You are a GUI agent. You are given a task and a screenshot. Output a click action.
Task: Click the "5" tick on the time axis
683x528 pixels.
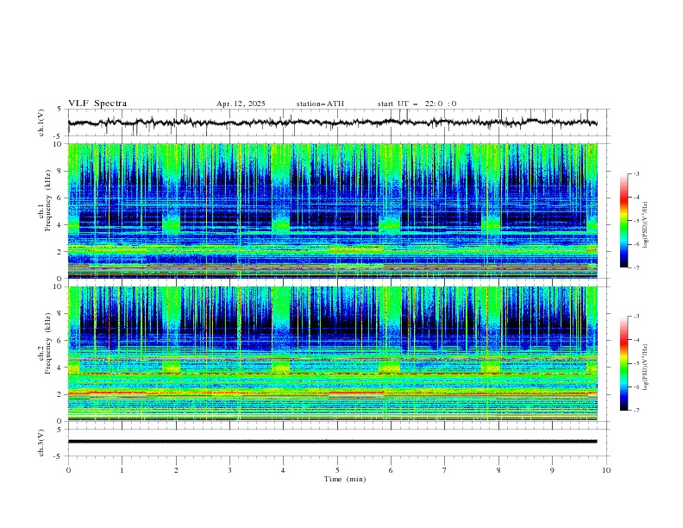point(337,470)
